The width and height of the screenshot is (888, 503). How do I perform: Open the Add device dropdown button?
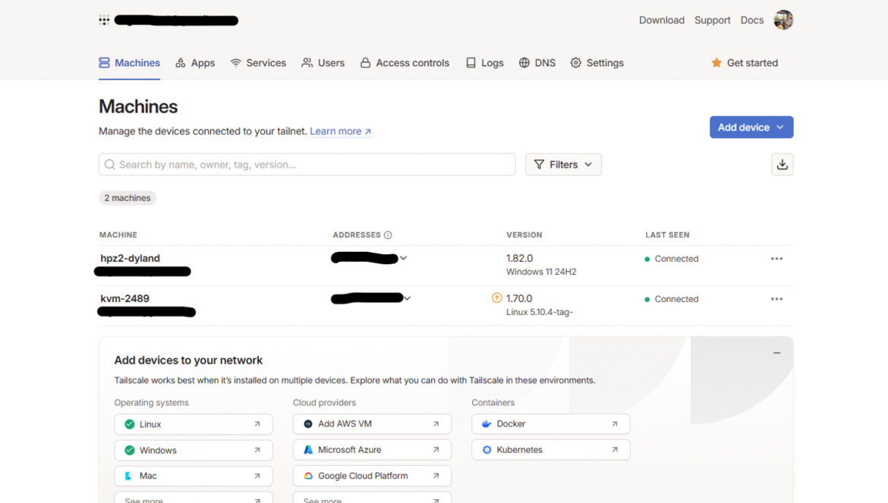coord(751,127)
